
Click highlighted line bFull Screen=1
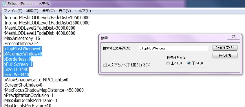18,64
